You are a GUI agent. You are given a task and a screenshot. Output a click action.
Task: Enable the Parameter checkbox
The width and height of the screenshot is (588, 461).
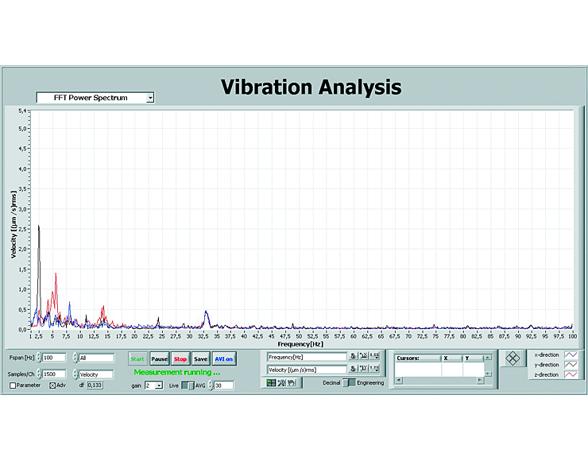[x=13, y=385]
